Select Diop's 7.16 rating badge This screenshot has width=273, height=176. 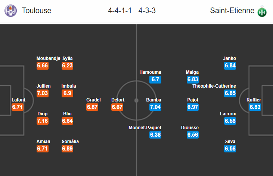click(43, 121)
